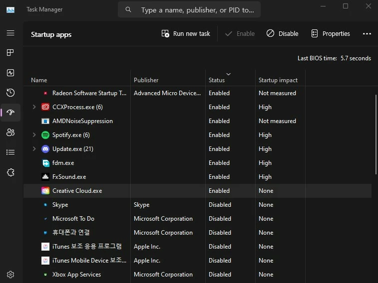Select the Startup apps sidebar icon
Viewport: 378px width, 283px height.
click(10, 112)
